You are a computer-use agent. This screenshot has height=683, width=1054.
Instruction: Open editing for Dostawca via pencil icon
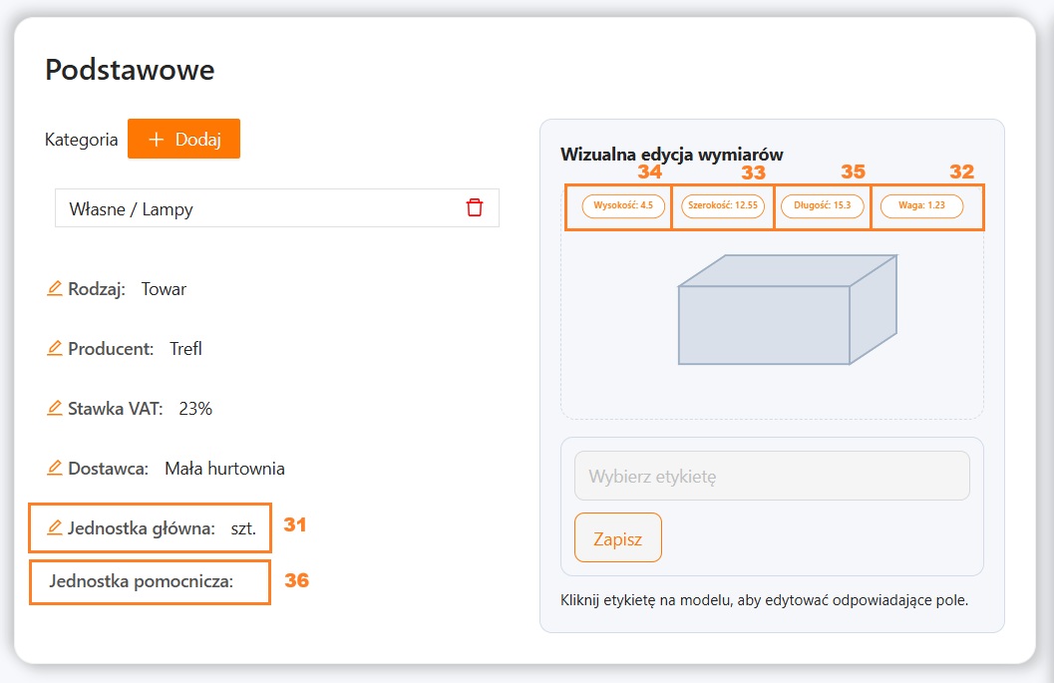tap(55, 469)
